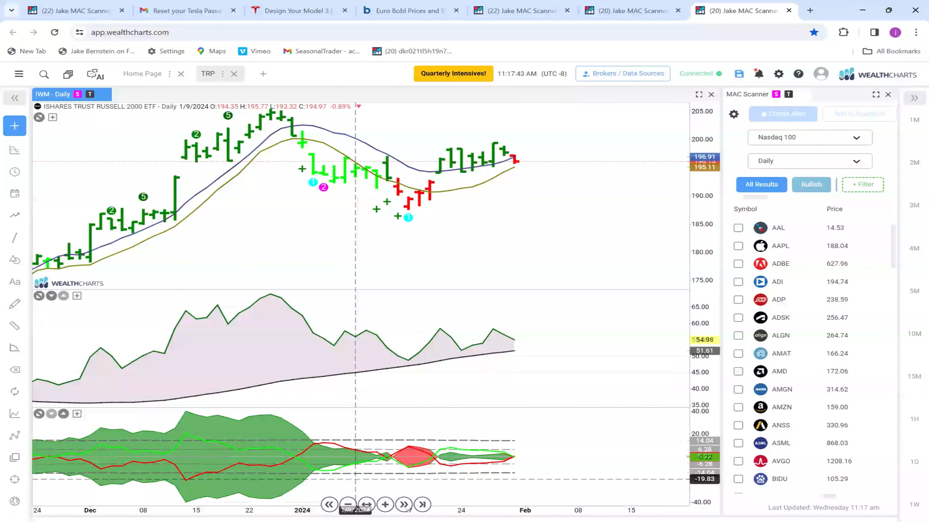The image size is (929, 522).
Task: Check the BIDU symbol checkbox
Action: coord(738,479)
